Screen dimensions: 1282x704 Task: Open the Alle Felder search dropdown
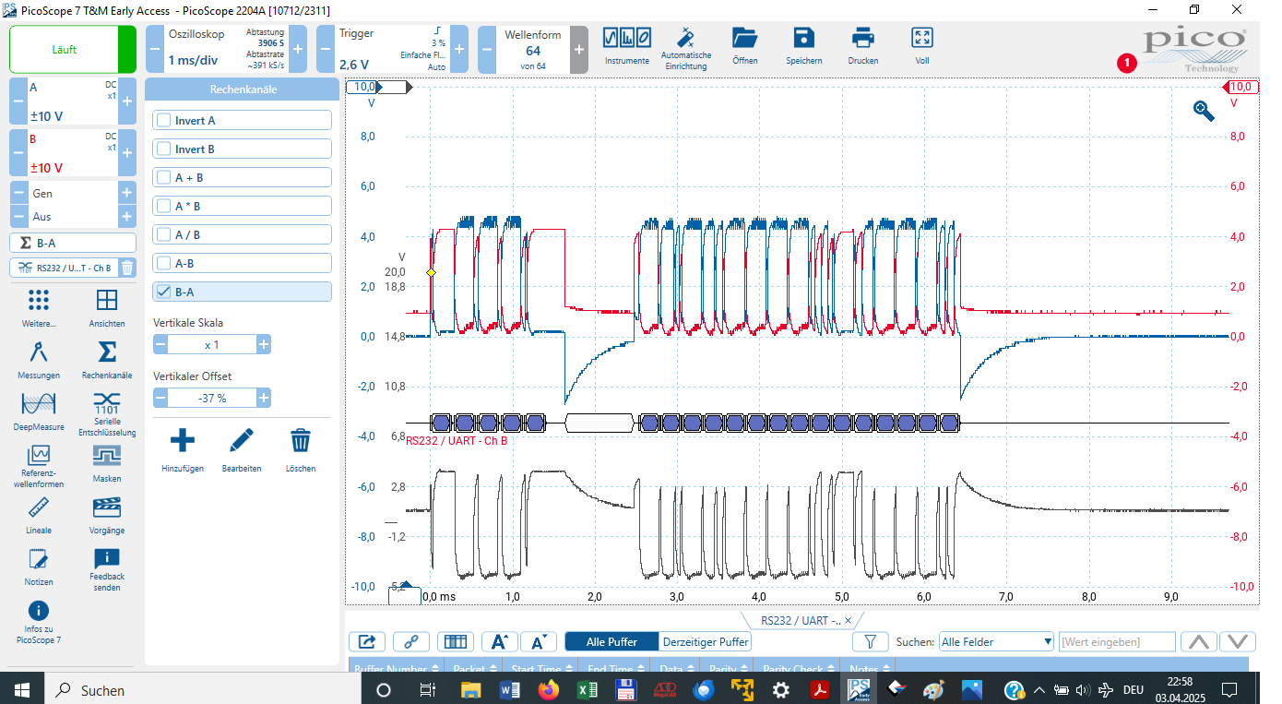[x=996, y=642]
